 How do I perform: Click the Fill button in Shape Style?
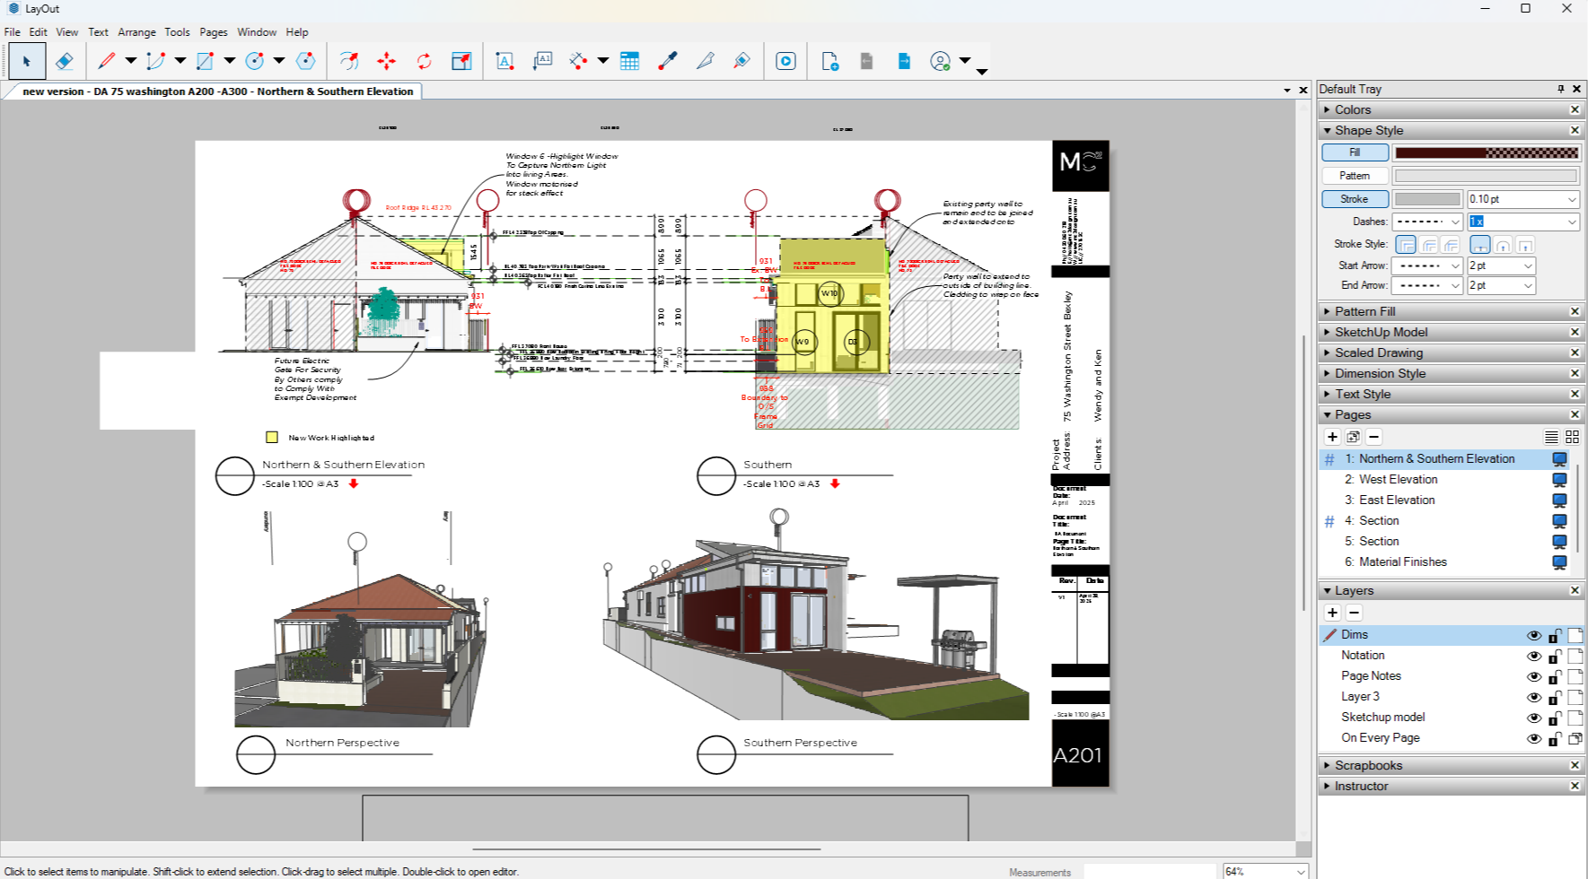pyautogui.click(x=1355, y=152)
